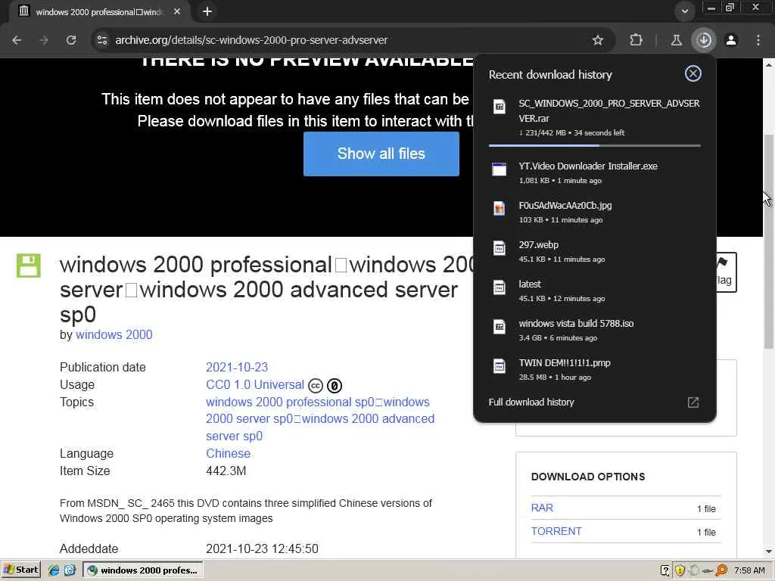Image resolution: width=775 pixels, height=581 pixels.
Task: Open the tab search dropdown arrow
Action: coord(684,11)
